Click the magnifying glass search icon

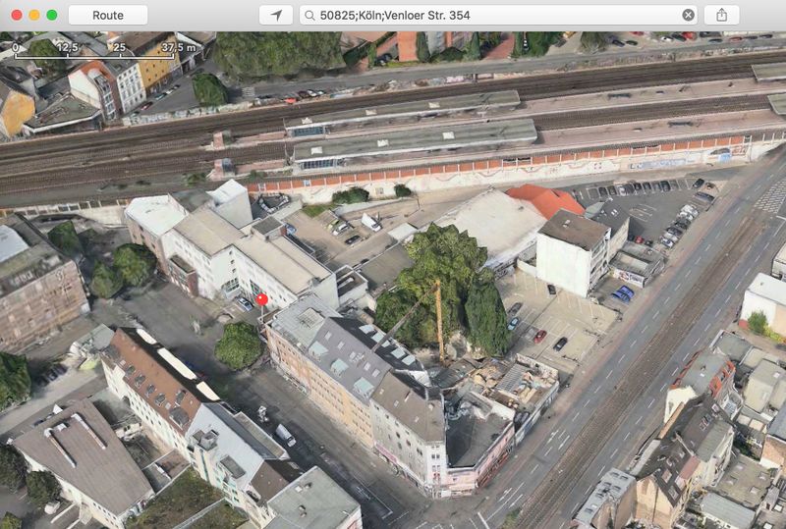coord(309,15)
